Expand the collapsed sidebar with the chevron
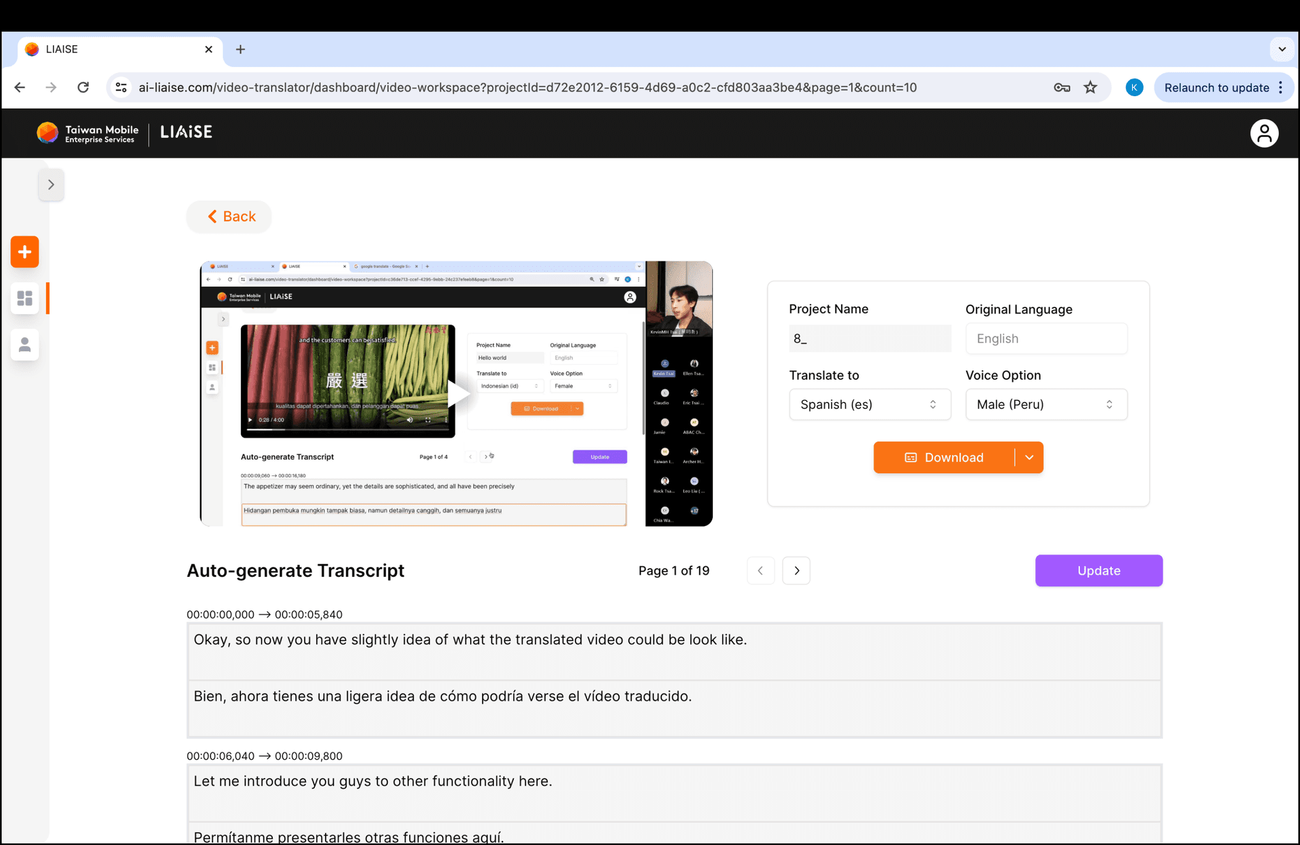 pos(51,184)
